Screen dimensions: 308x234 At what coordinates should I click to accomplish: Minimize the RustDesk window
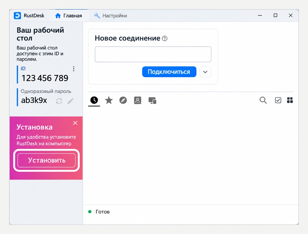[260, 15]
